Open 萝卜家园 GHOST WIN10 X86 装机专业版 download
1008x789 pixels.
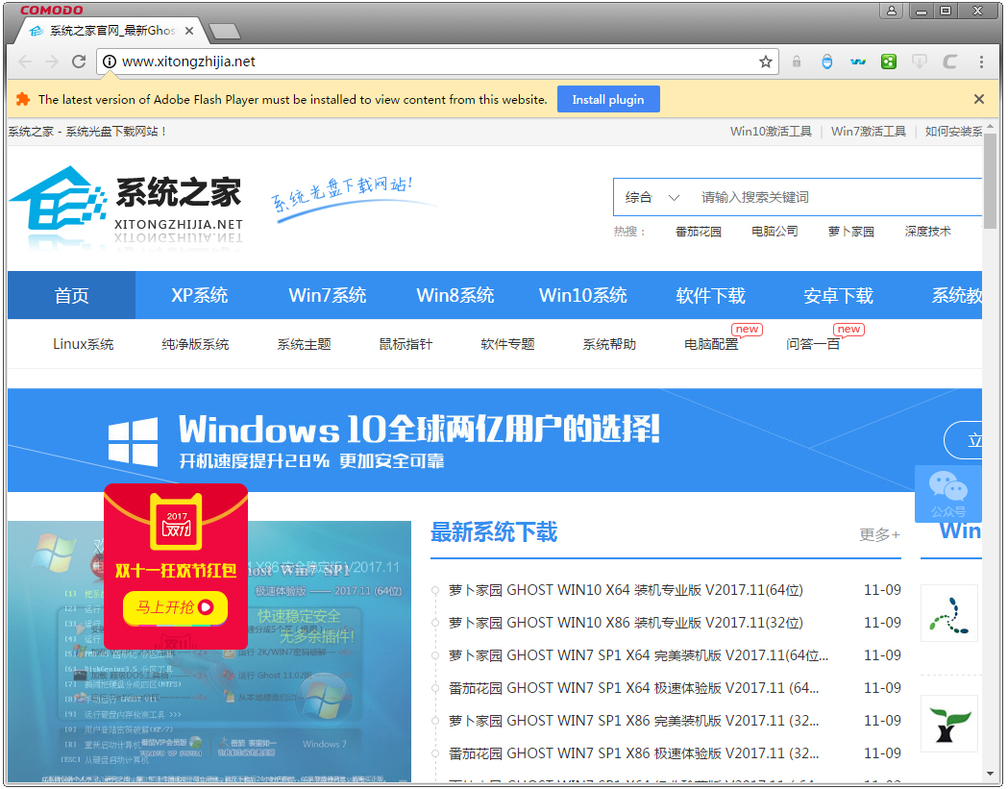pos(627,623)
